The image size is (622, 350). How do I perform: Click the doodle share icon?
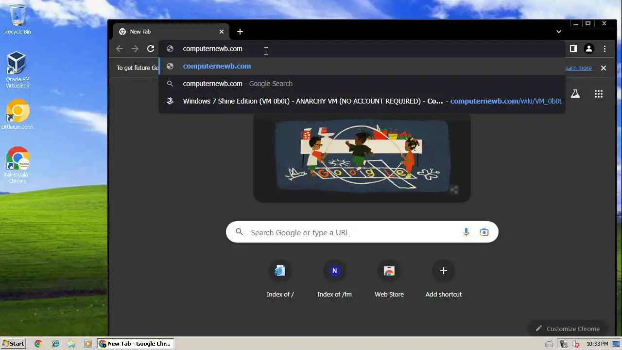(454, 190)
